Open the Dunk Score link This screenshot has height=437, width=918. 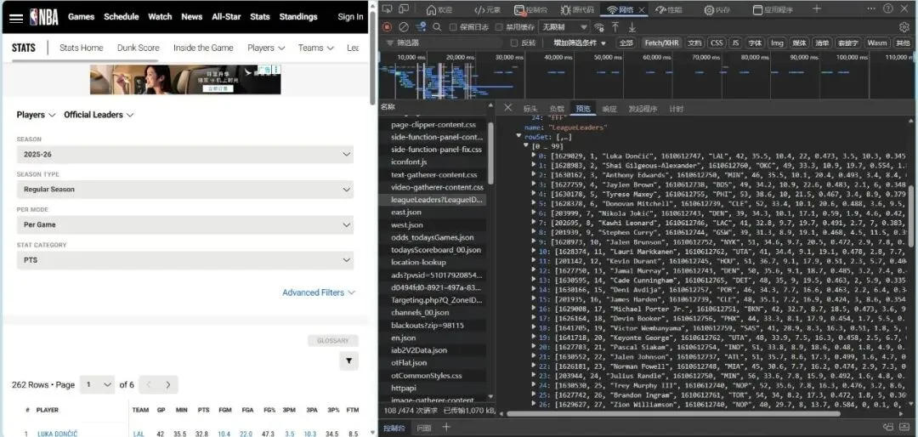pyautogui.click(x=139, y=48)
